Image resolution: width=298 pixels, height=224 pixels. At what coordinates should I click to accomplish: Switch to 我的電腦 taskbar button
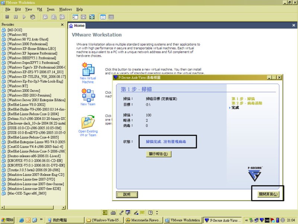[65, 220]
